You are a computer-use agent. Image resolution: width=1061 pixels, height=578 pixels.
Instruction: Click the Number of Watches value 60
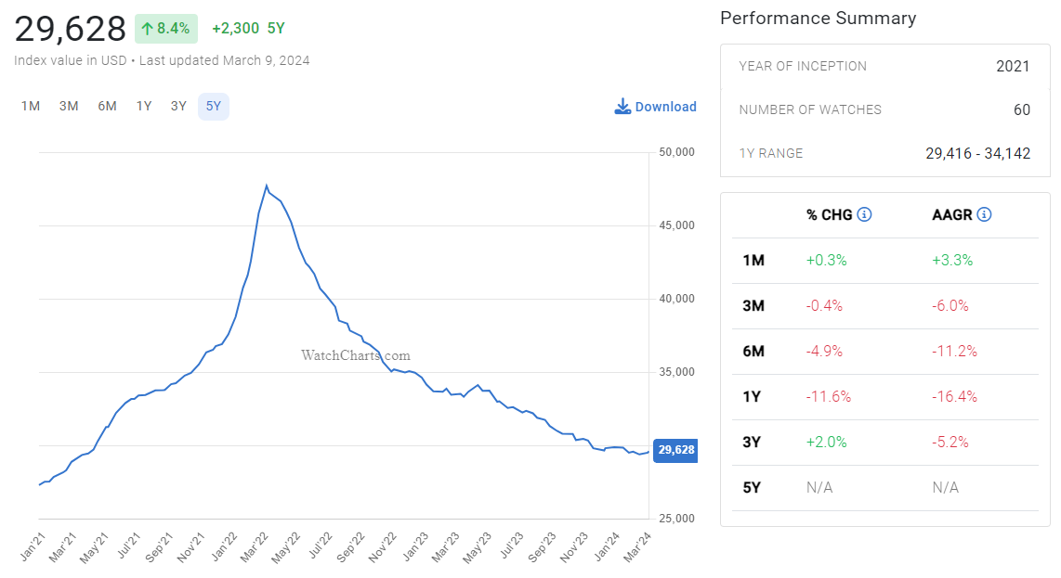[1021, 109]
